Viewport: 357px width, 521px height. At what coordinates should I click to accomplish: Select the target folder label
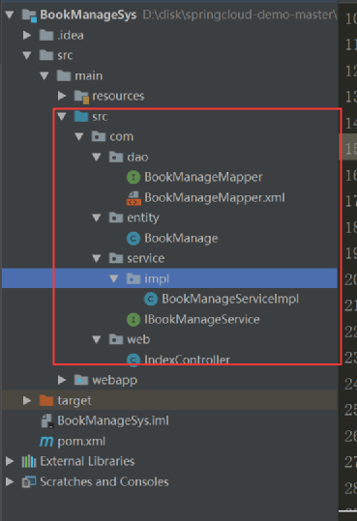click(74, 401)
